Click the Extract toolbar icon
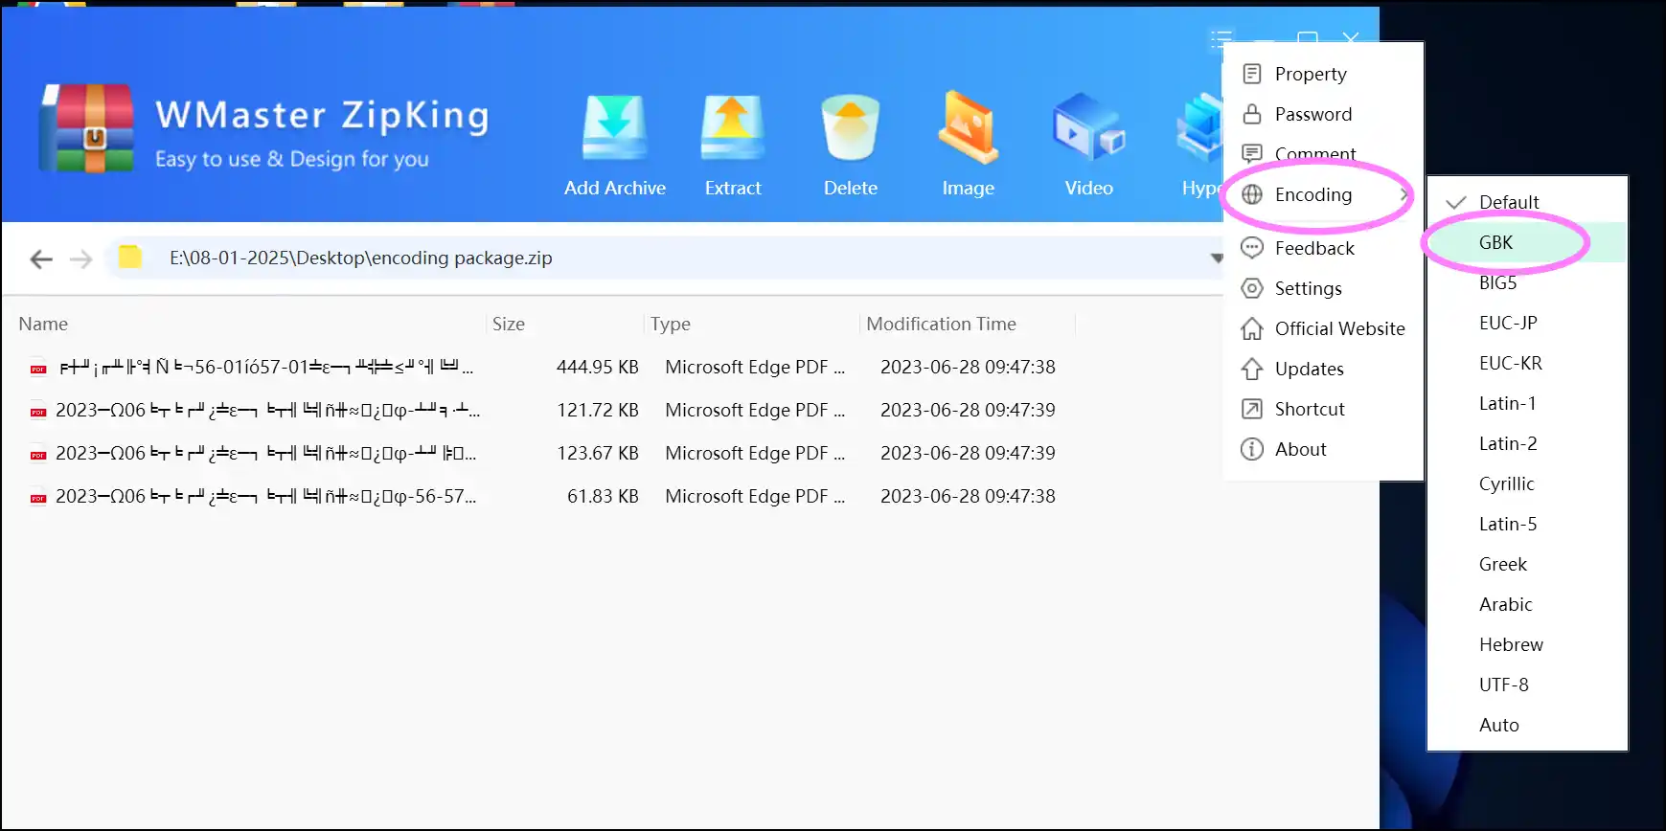This screenshot has width=1666, height=831. [x=732, y=127]
